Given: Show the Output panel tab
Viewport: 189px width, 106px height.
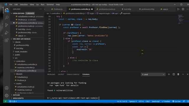Looking at the screenshot, I should click(61, 74).
